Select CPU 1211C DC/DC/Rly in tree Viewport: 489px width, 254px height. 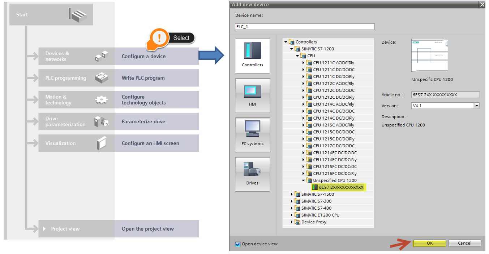[334, 76]
